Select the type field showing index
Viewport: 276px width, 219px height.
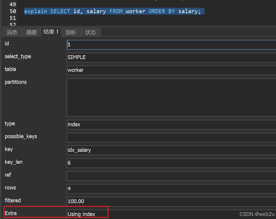click(x=171, y=124)
